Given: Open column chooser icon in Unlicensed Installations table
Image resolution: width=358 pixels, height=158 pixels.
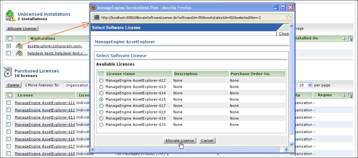Looking at the screenshot, I should pyautogui.click(x=350, y=38).
